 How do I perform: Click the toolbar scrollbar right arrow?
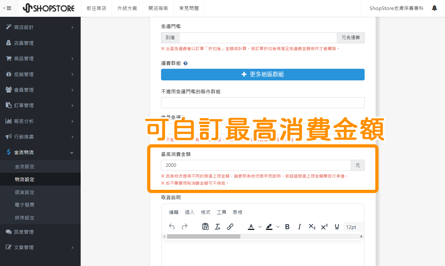[361, 237]
